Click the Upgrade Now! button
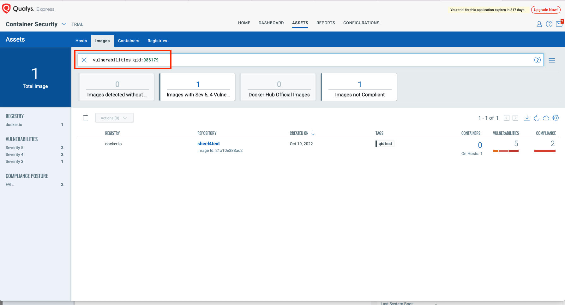This screenshot has height=305, width=565. coord(545,10)
